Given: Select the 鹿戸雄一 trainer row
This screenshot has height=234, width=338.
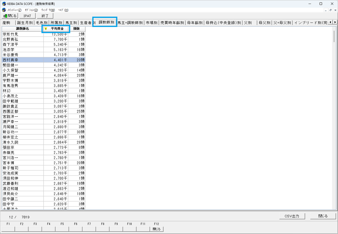Looking at the screenshot, I should [44, 75].
